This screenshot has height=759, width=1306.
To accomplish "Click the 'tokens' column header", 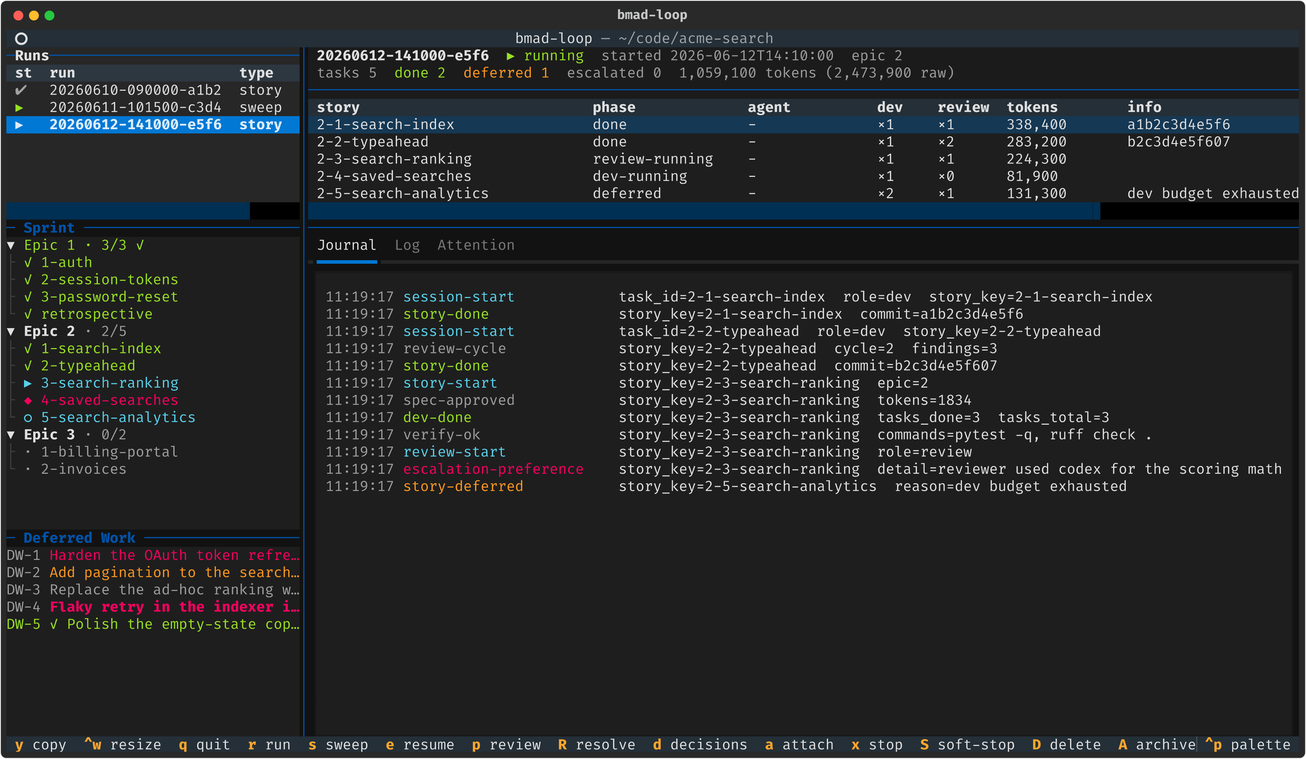I will click(x=1032, y=108).
